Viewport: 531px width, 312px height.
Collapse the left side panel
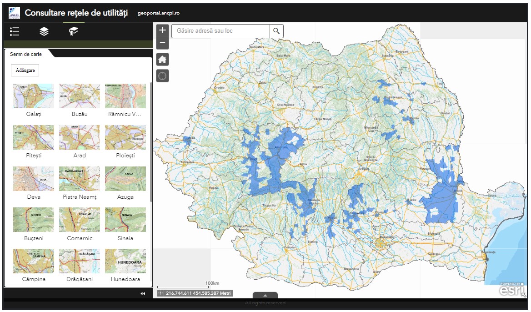pos(143,294)
